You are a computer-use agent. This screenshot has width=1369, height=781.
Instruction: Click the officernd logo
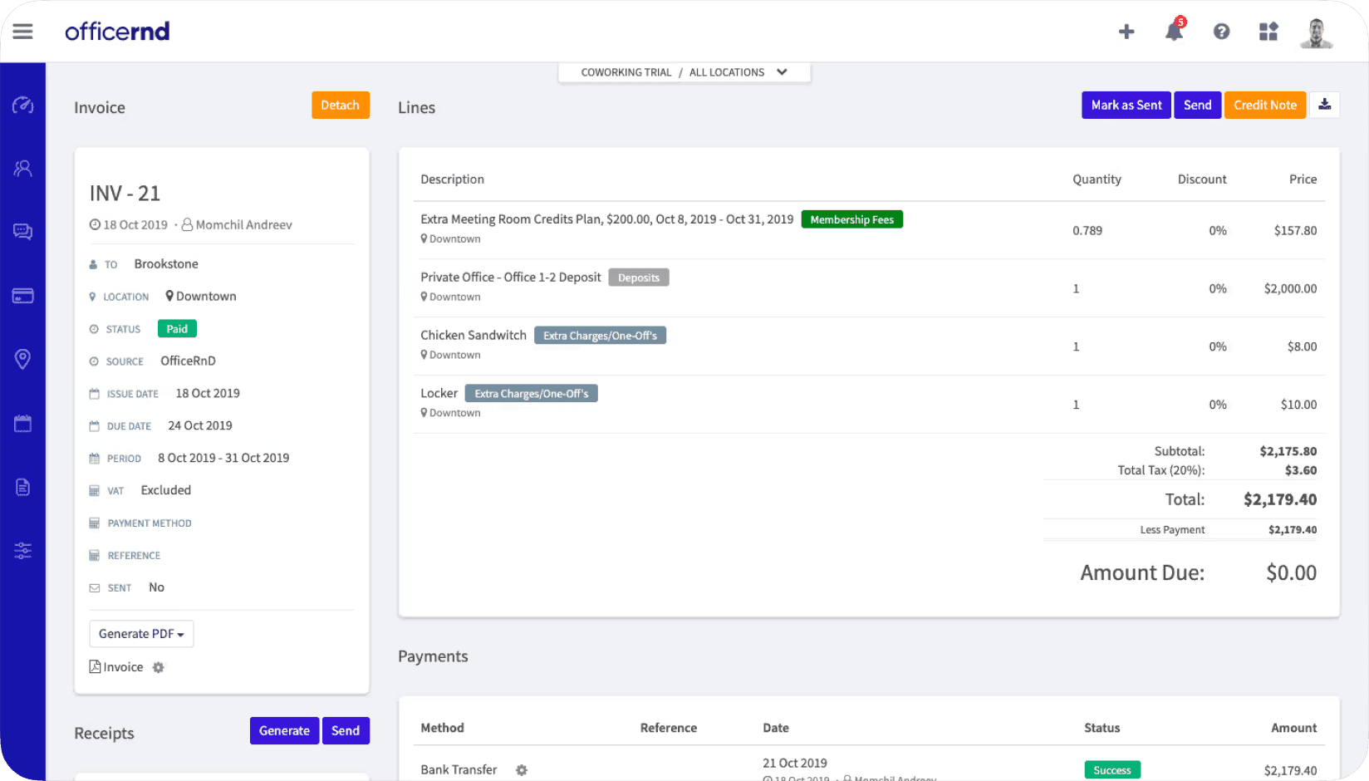(117, 31)
